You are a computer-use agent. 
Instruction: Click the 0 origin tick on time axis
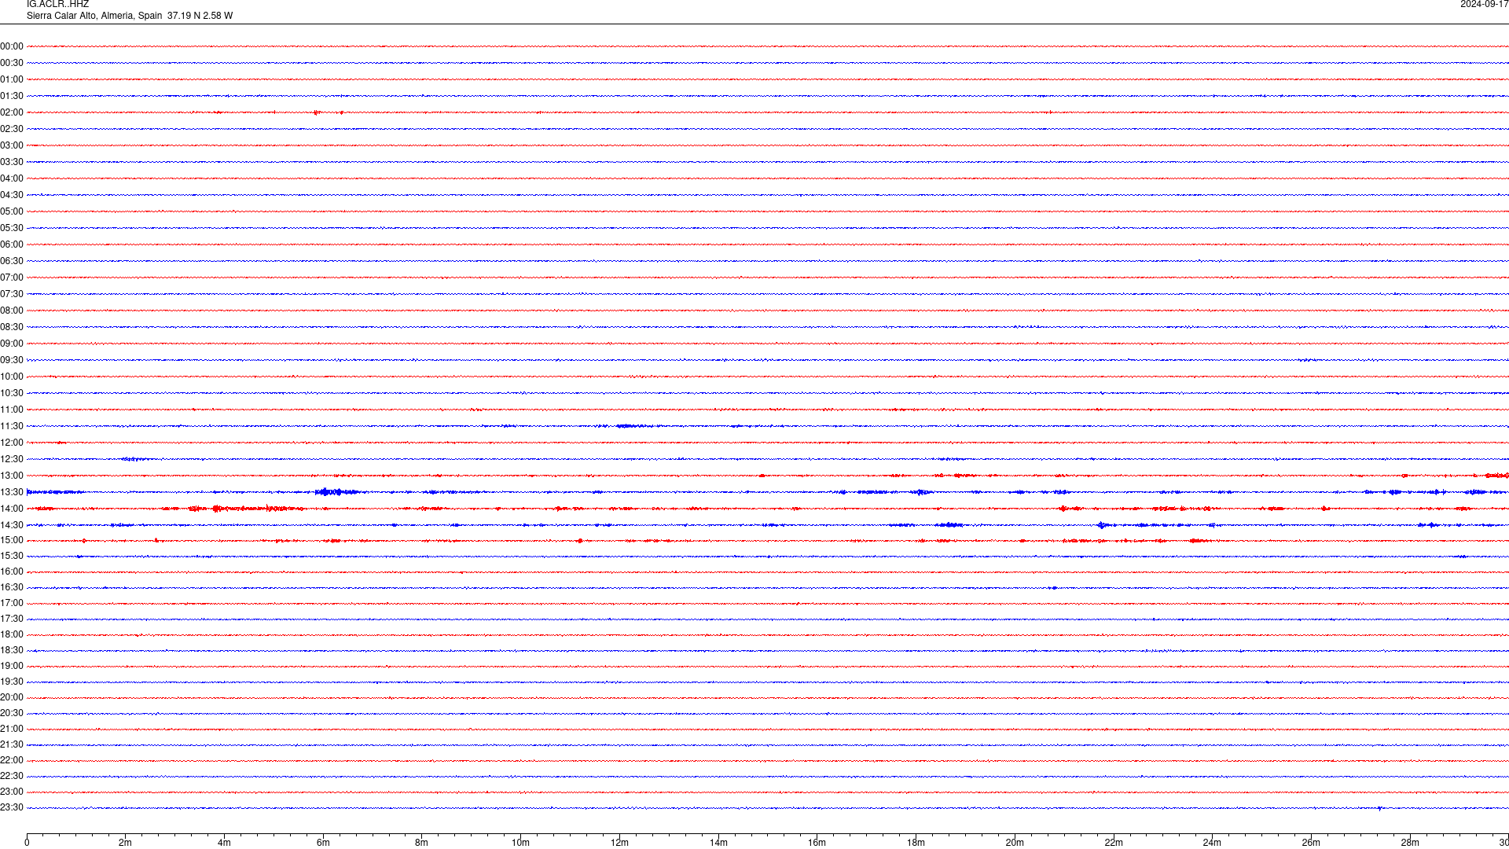27,843
